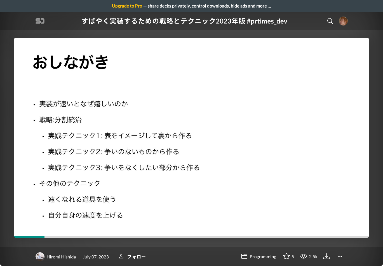
Task: Open the ellipsis more-options menu
Action: (340, 256)
